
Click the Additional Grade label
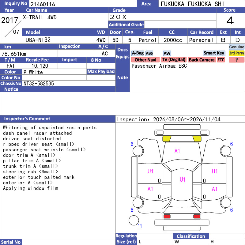(x=126, y=24)
